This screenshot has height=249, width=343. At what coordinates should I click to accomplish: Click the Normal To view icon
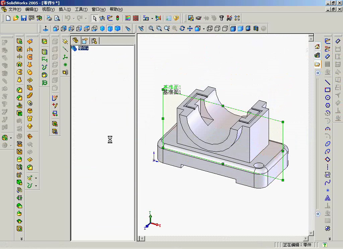(46, 28)
